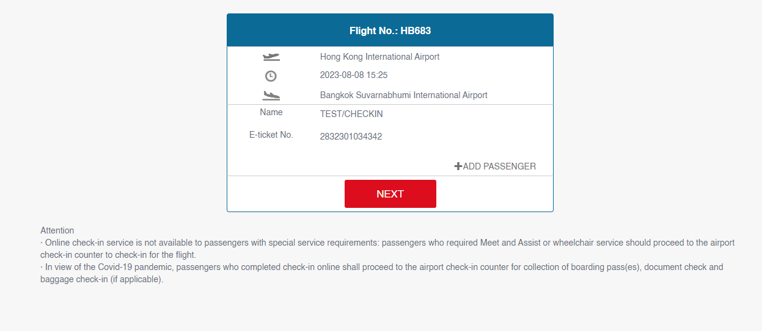Click the clock icon beside departure time

(271, 76)
